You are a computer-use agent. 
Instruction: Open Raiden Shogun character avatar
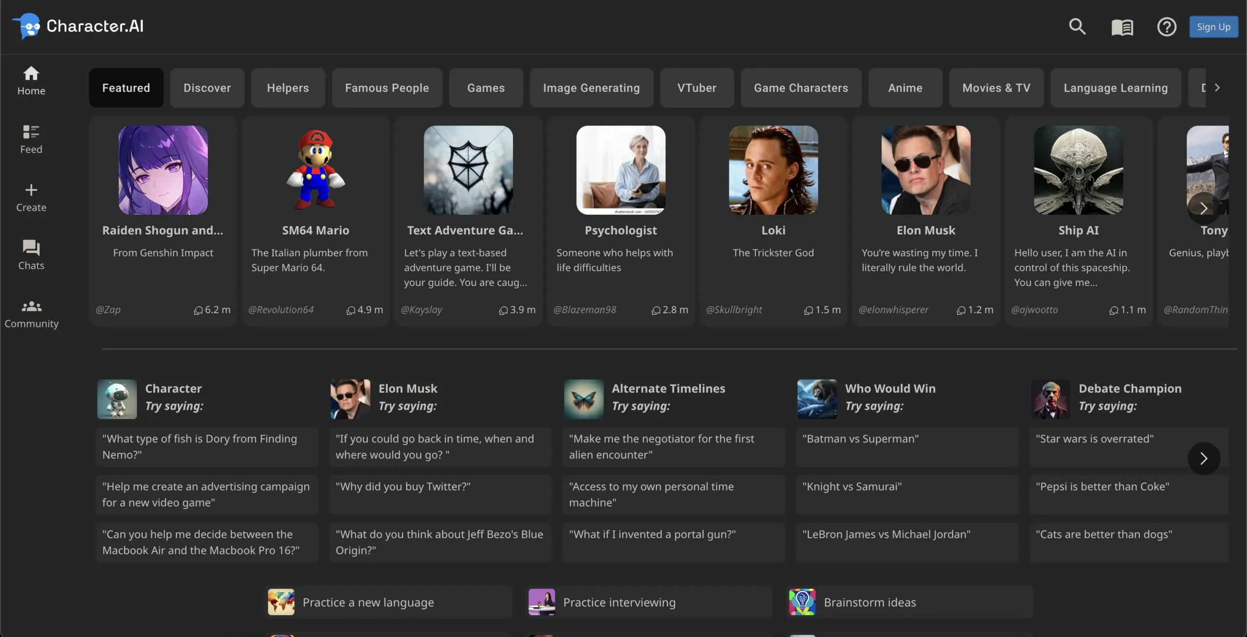click(x=163, y=170)
